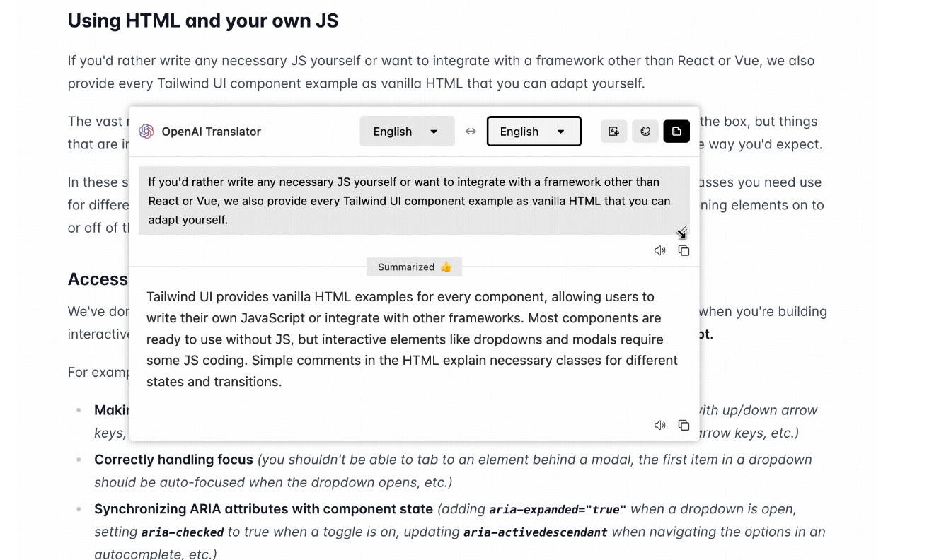The height and width of the screenshot is (560, 951).
Task: Click the aria-activedescendant code text
Action: [535, 532]
